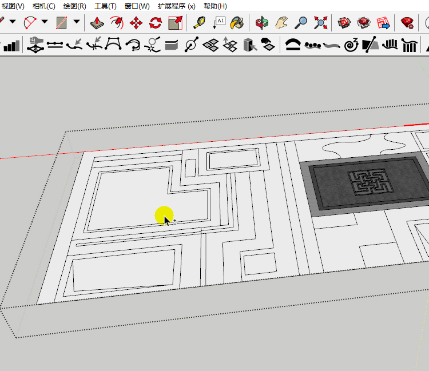Screen dimensions: 429x371
Task: Select the Rectangle shape tool
Action: click(x=62, y=23)
